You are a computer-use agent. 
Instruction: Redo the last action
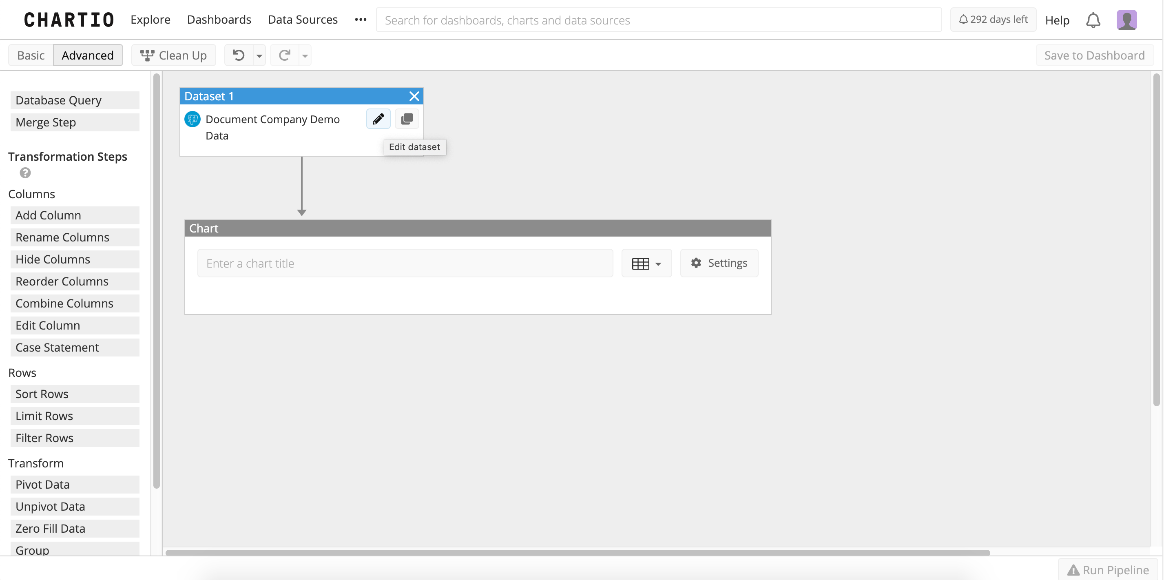(x=284, y=55)
